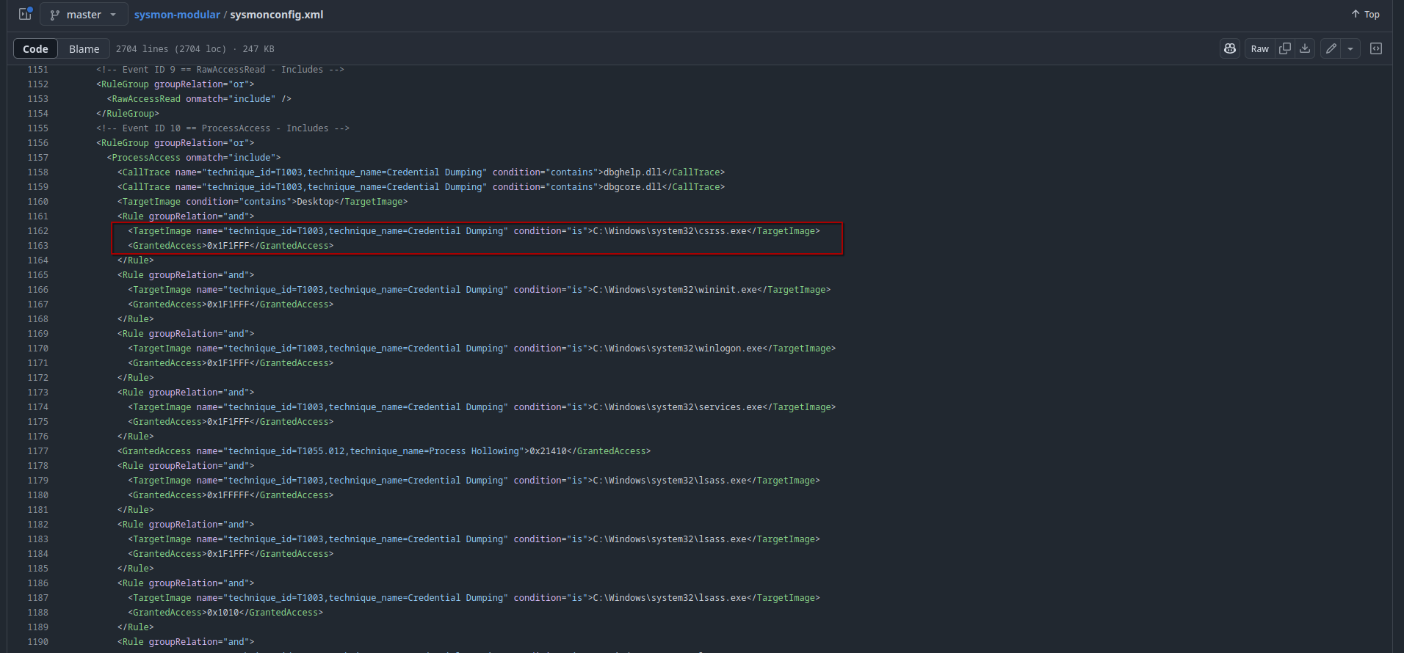1404x653 pixels.
Task: Click the 0x21410 GrantedAccess value
Action: (548, 451)
